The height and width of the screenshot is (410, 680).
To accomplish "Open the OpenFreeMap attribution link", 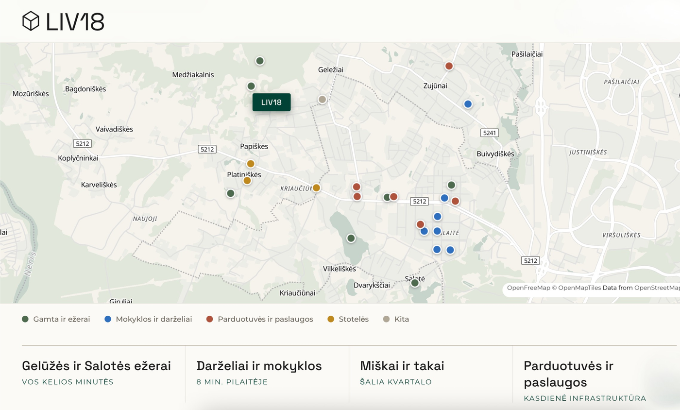I will point(528,288).
